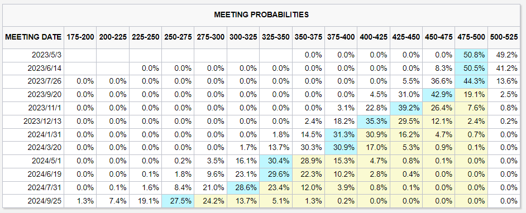
Task: Click the MEETING PROBABILITIES table title
Action: (261, 14)
